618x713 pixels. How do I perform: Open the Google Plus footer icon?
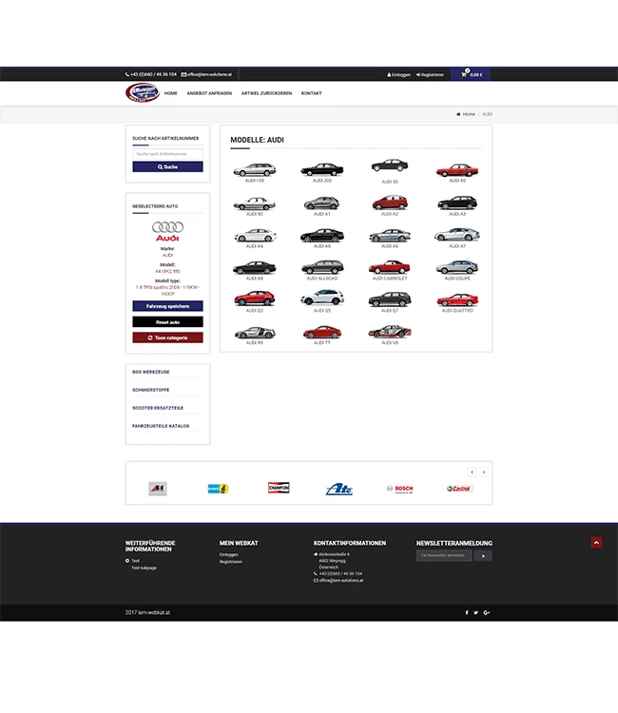tap(486, 612)
